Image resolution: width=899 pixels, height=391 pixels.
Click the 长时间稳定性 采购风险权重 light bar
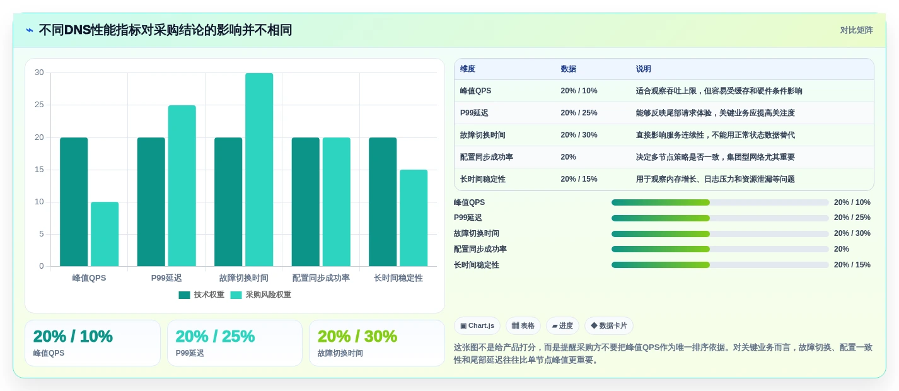[414, 218]
